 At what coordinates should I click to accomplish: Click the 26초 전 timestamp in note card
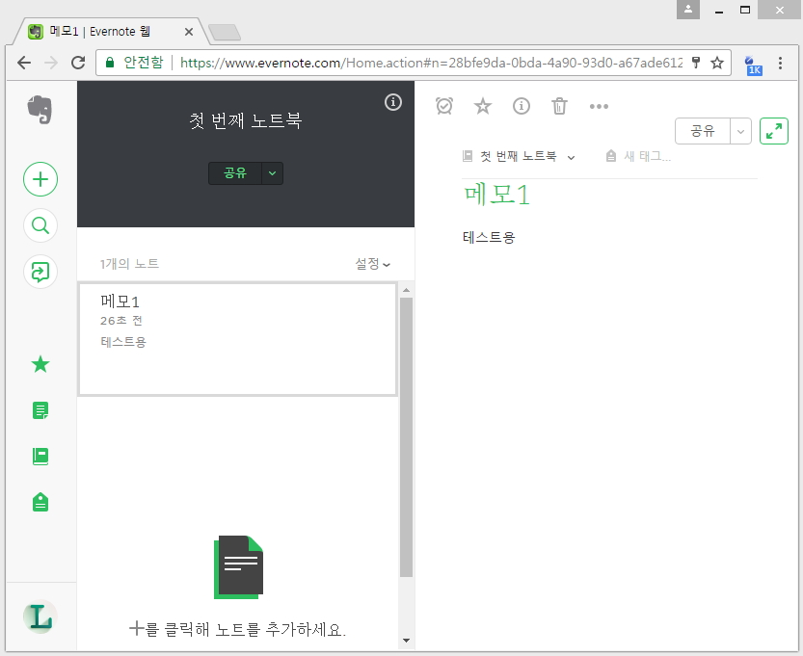pos(121,321)
